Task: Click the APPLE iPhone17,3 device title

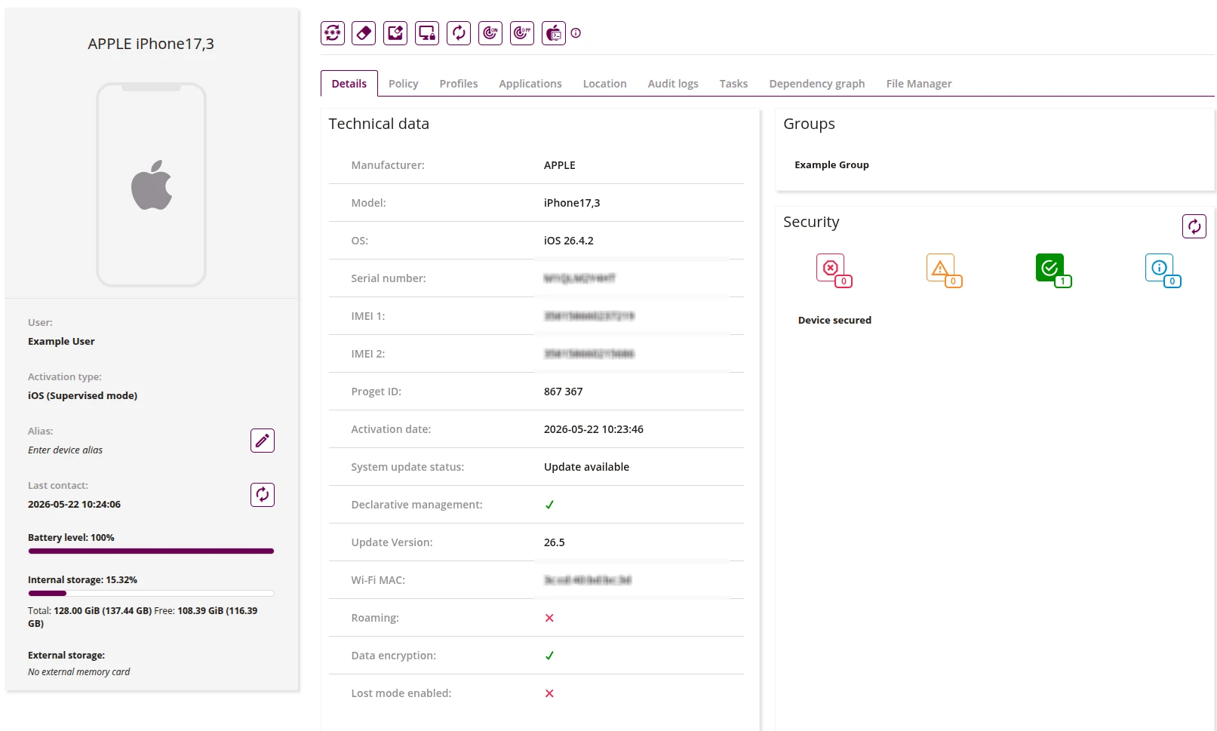Action: coord(151,44)
